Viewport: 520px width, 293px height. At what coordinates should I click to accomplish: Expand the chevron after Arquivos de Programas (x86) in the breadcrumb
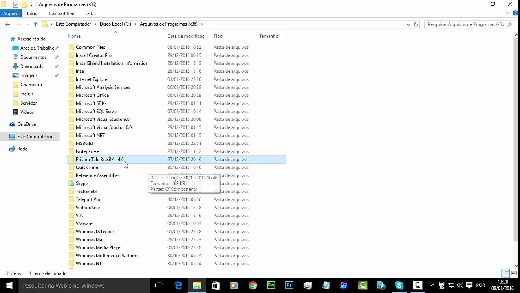pyautogui.click(x=202, y=24)
